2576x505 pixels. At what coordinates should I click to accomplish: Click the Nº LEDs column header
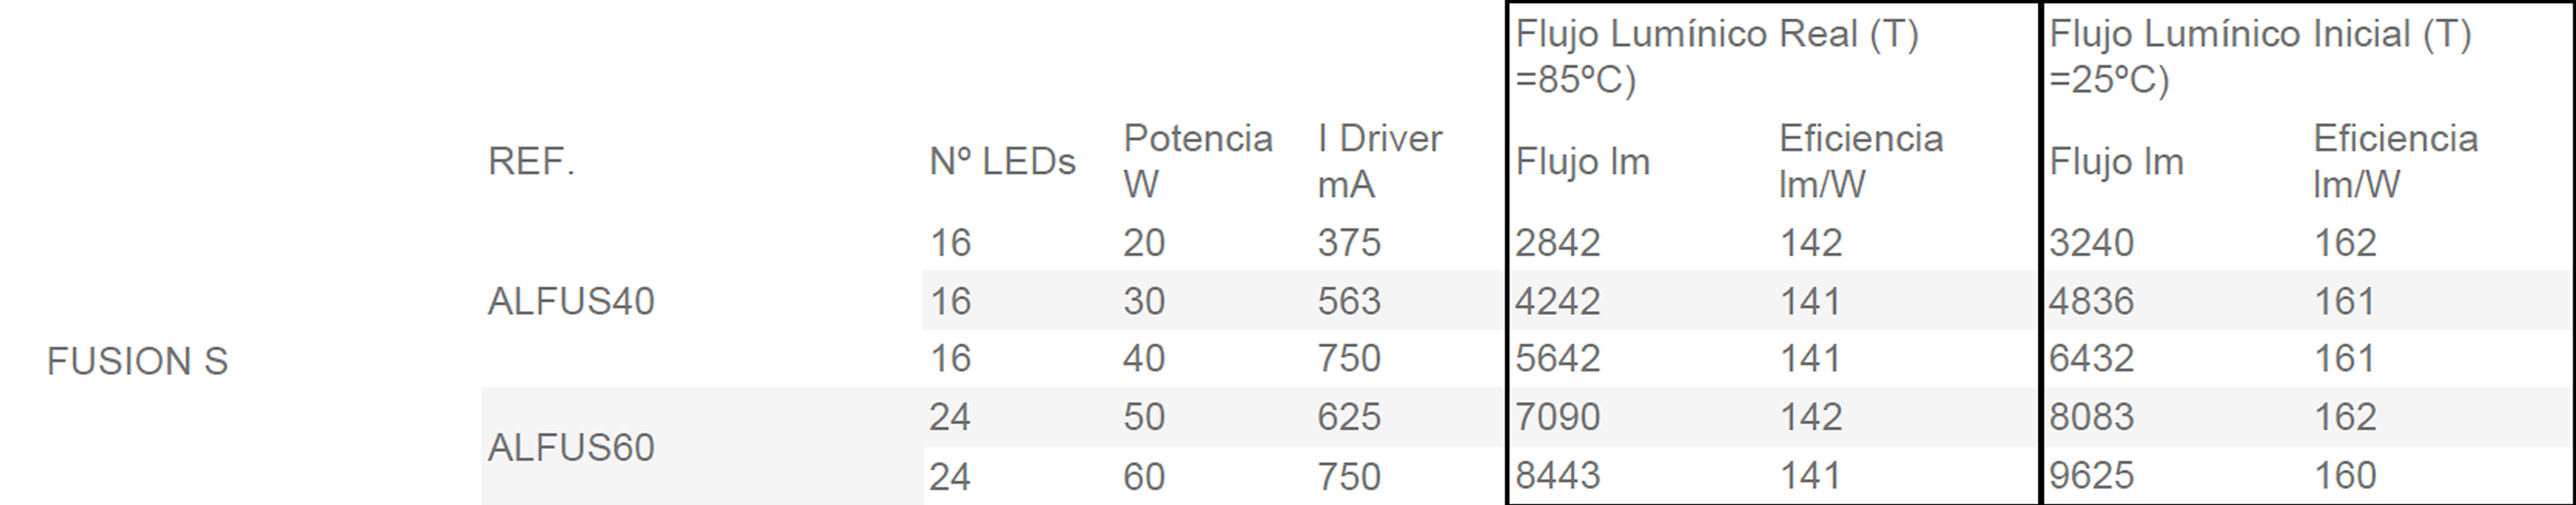coord(1002,161)
